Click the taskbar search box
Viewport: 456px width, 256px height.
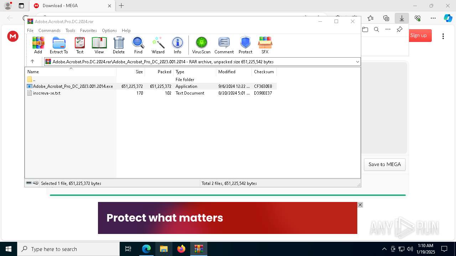(68, 249)
